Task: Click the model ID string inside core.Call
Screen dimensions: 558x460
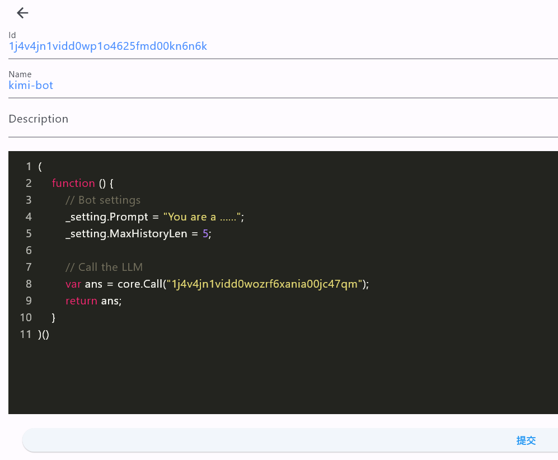Action: tap(264, 284)
